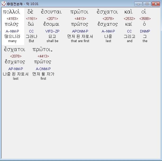Open Strong's number <2532>
162x161 pixels.
point(129,19)
